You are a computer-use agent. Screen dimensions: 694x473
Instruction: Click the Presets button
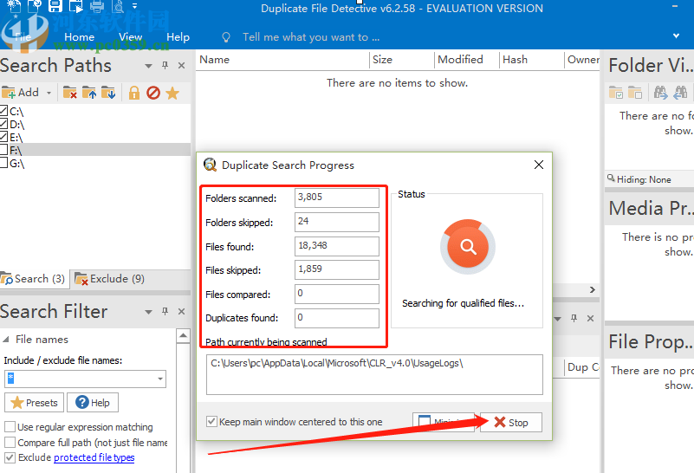[x=34, y=403]
